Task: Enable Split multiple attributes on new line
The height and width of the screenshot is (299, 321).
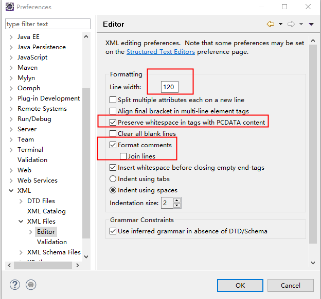Action: [x=113, y=100]
